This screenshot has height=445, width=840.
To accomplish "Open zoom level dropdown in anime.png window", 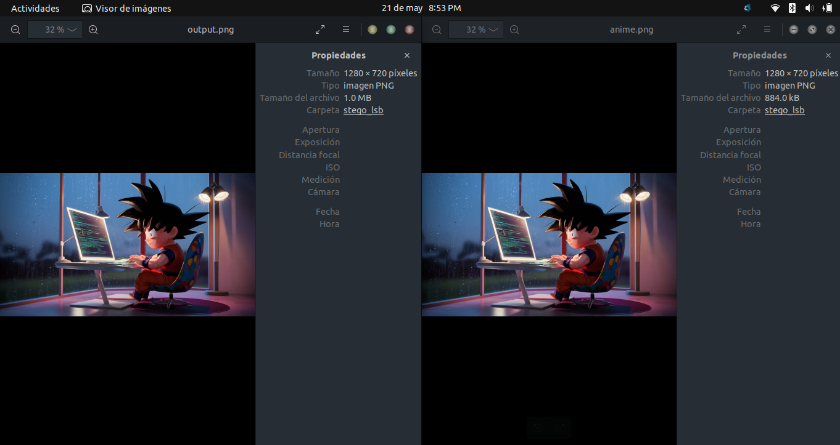I will coord(476,30).
